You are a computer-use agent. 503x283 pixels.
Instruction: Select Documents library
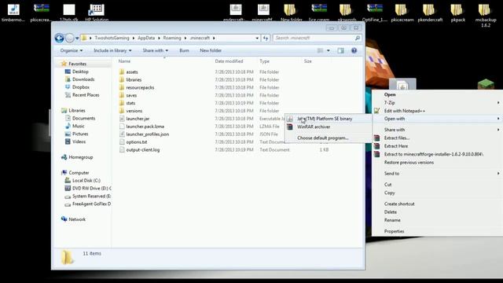point(84,118)
